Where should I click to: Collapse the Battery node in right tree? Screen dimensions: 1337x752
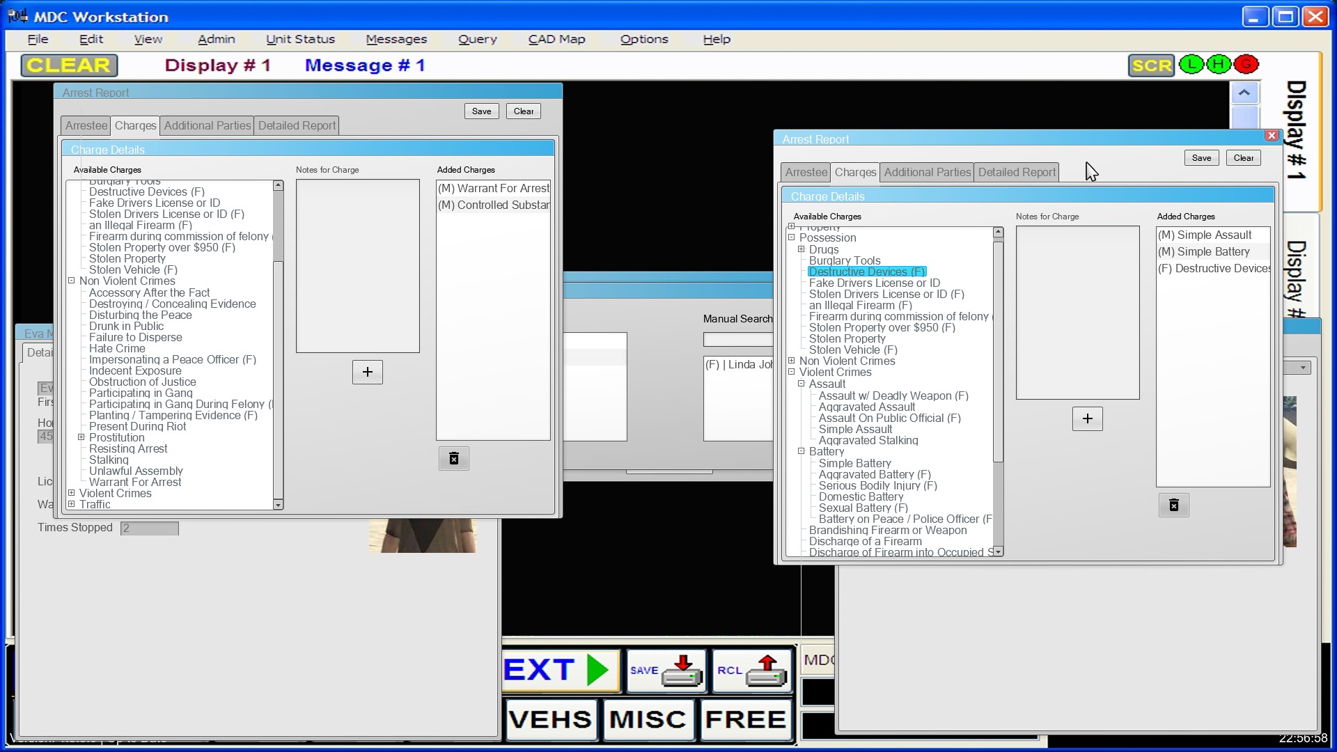[x=802, y=451]
